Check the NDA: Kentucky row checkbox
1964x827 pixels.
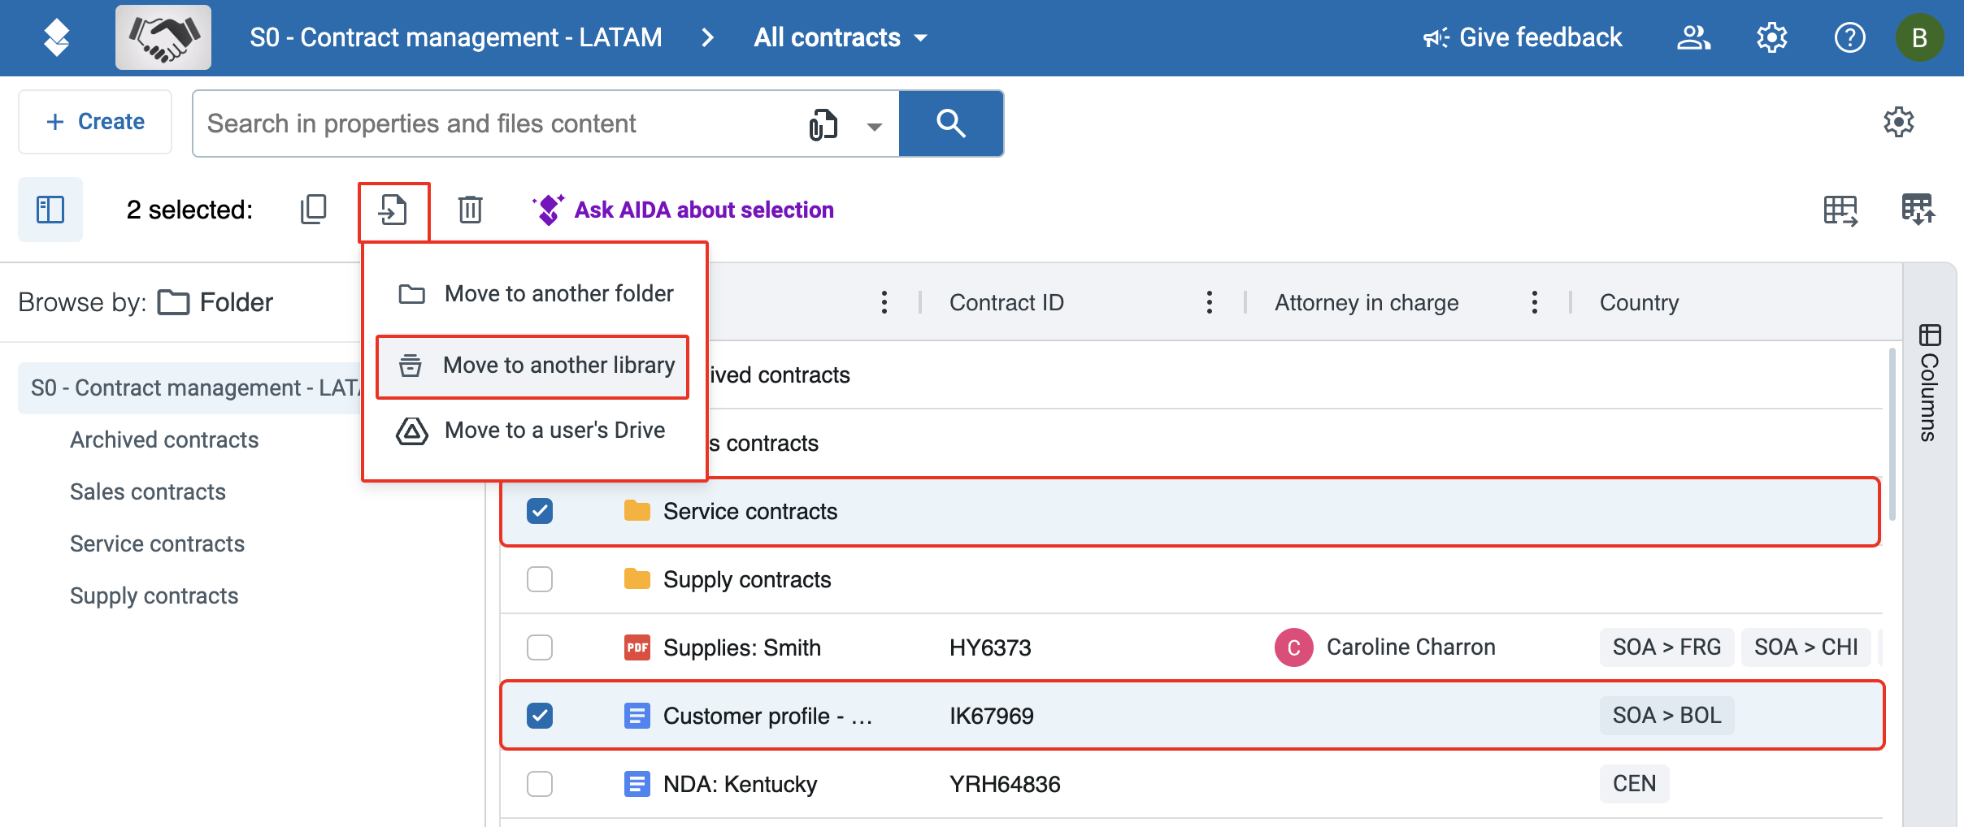[540, 784]
